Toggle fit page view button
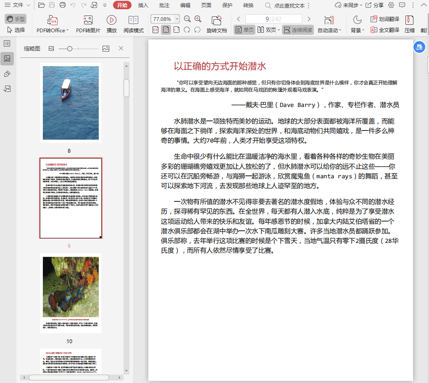Viewport: 429px width, 383px height. pos(166,30)
